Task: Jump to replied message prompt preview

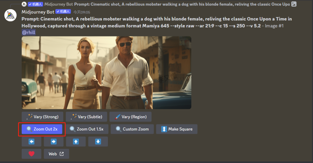Action: click(182, 4)
